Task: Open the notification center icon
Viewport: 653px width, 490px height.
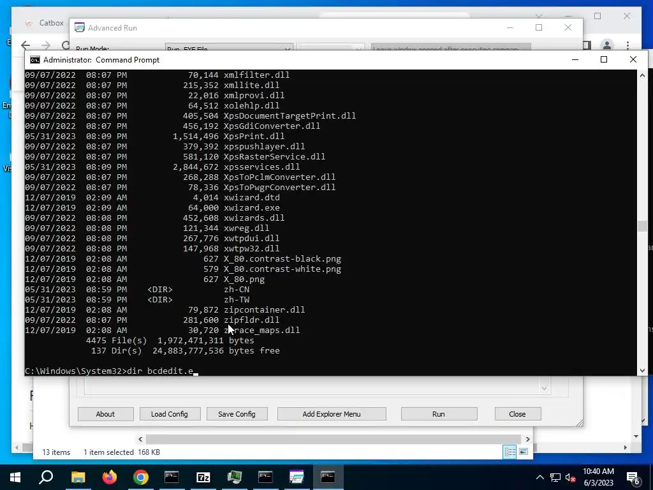Action: pyautogui.click(x=633, y=478)
